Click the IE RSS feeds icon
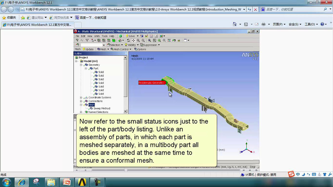Screen dimensions: 333x187 pos(246,24)
